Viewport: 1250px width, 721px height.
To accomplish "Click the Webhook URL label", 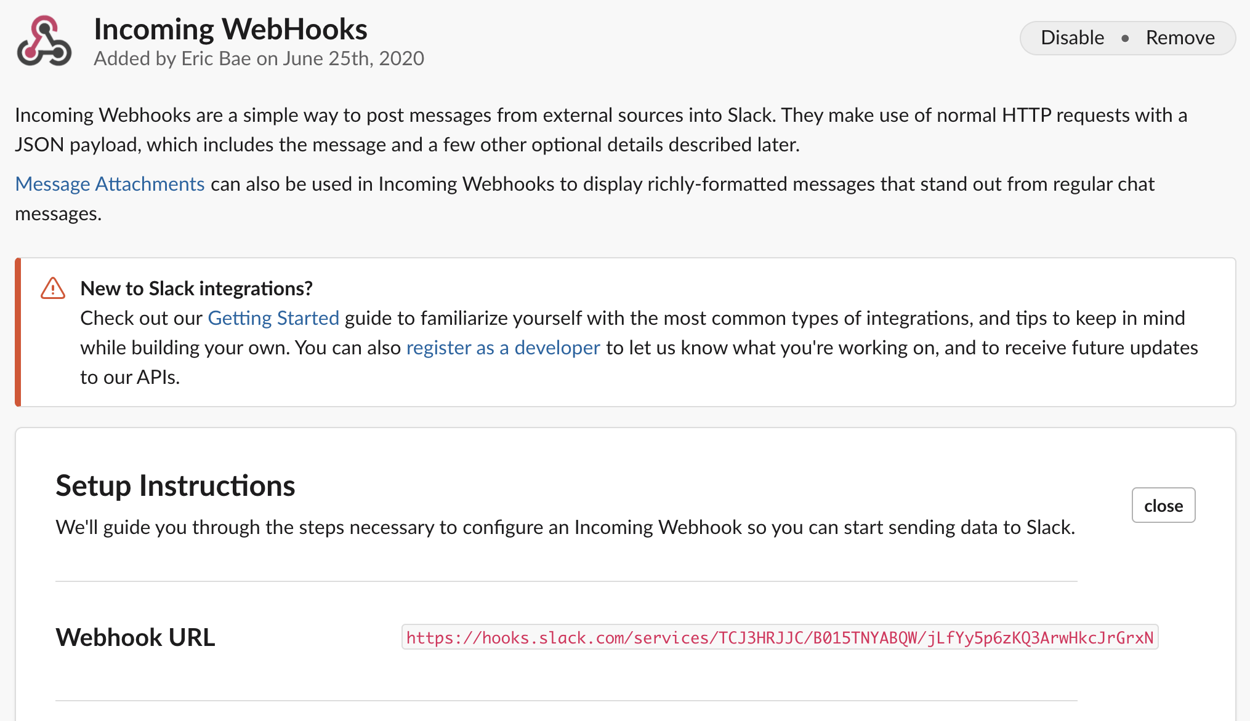I will (135, 637).
